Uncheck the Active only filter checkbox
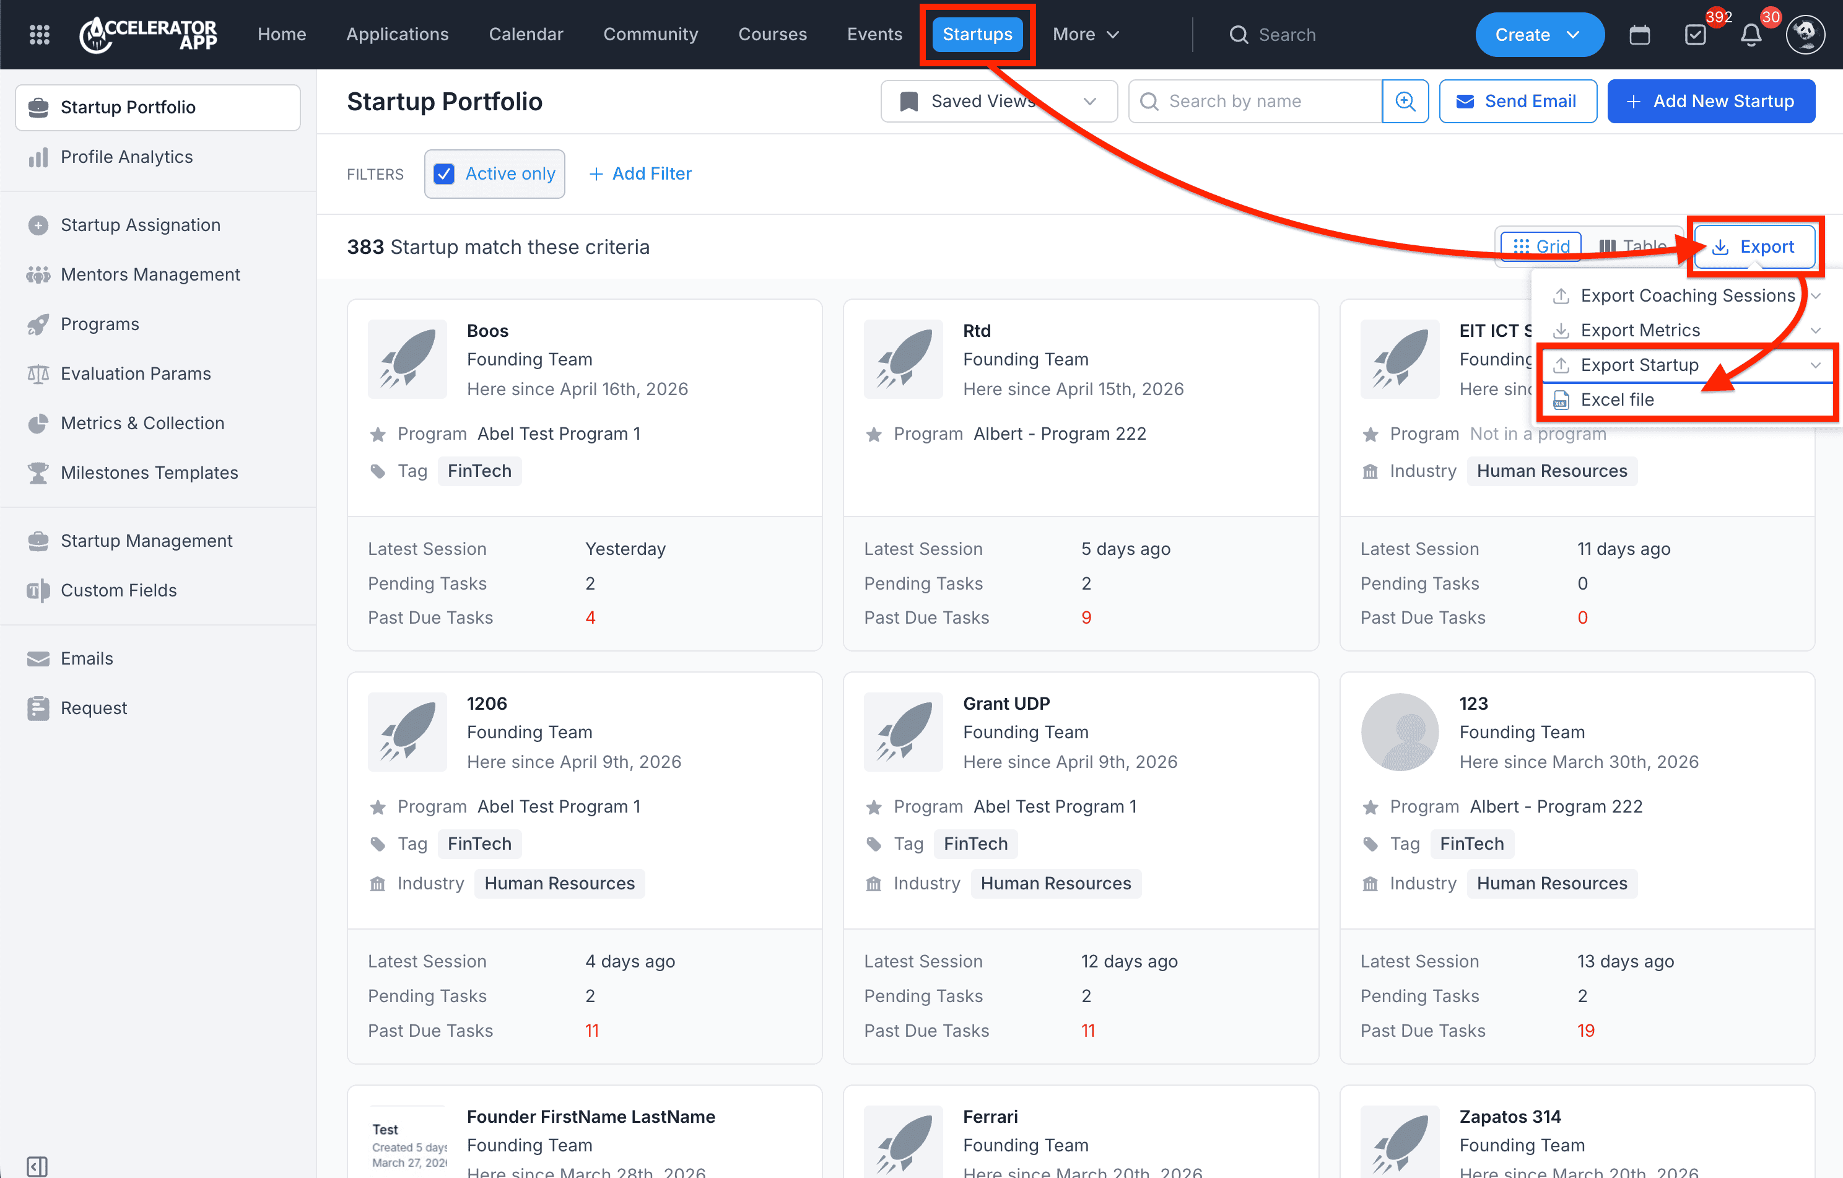The image size is (1843, 1178). (x=444, y=174)
